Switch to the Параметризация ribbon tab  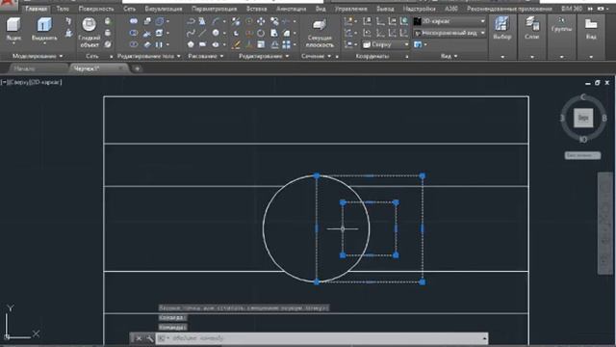(214, 9)
